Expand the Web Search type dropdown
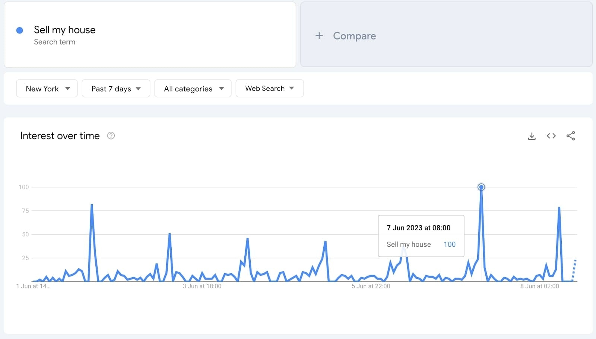596x339 pixels. pos(269,89)
